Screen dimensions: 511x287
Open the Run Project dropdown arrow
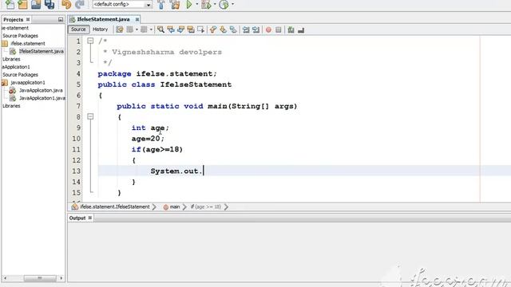click(x=197, y=4)
